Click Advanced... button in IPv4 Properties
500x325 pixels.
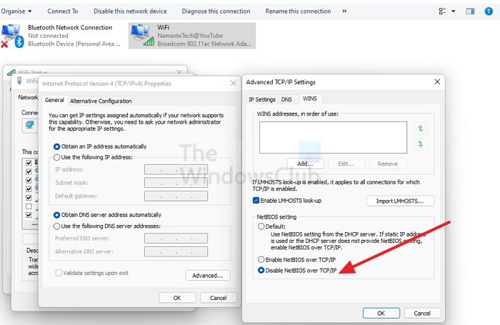(x=208, y=276)
